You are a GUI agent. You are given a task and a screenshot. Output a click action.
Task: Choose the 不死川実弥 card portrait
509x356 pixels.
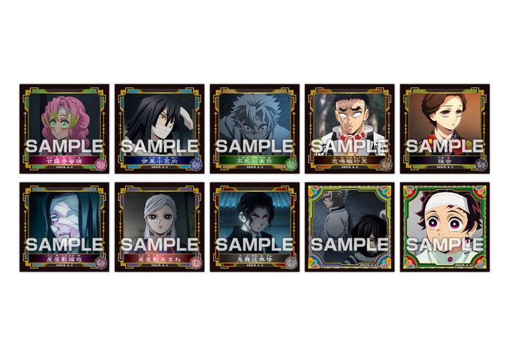click(254, 128)
